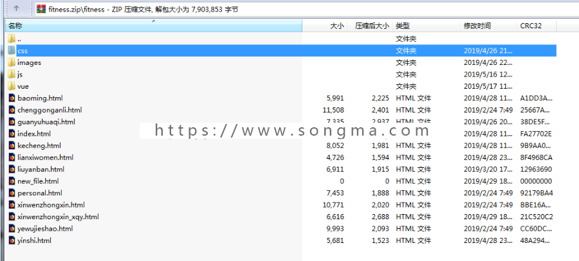Click date 2019/5/17 of vue folder

(x=488, y=86)
